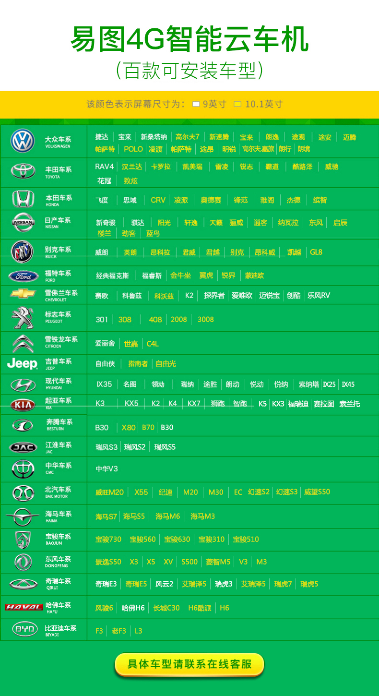Click the yellow 10.1英寸 legend swatch
Screen dimensions: 379x696
(x=237, y=104)
